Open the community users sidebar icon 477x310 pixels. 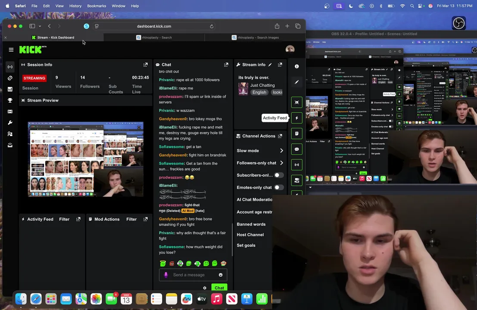(x=10, y=134)
